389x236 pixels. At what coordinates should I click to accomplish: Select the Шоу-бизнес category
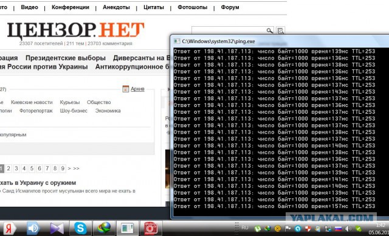pos(74,111)
